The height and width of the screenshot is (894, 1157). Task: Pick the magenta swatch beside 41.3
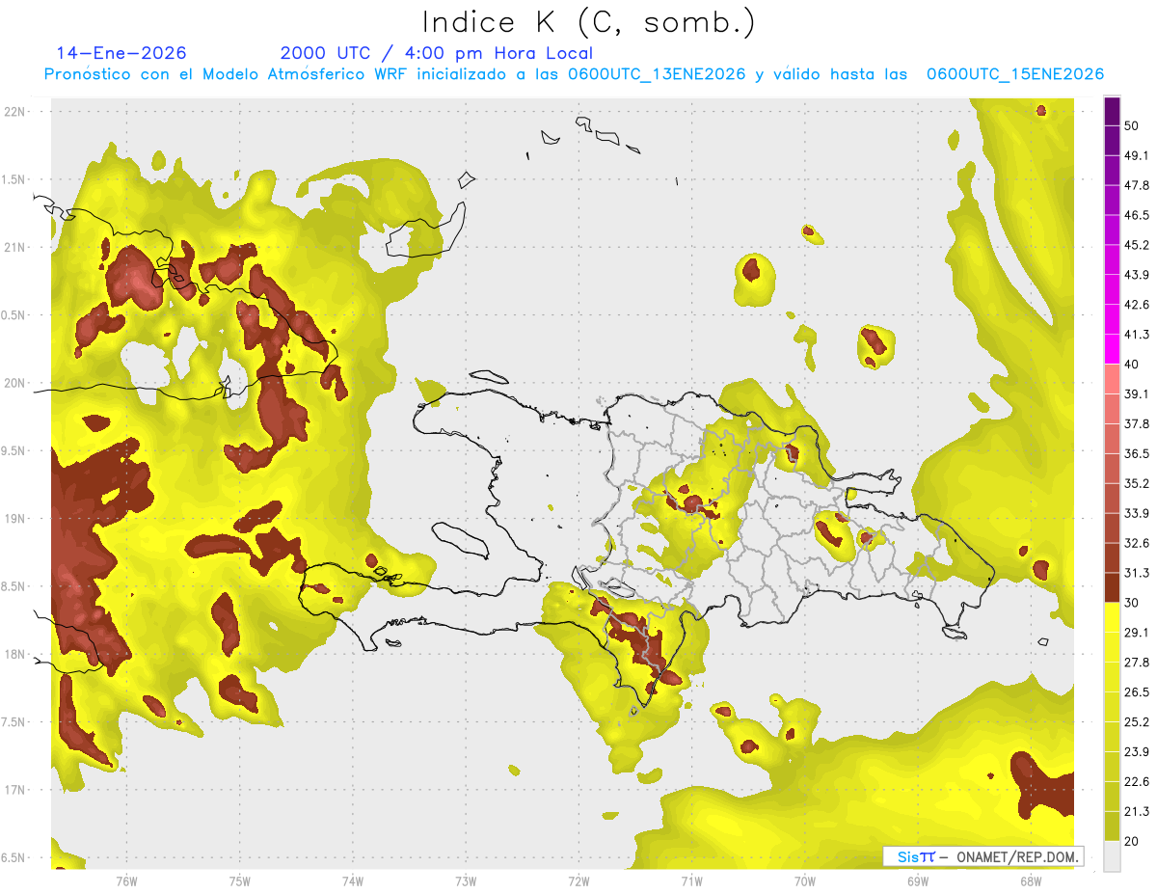tap(1112, 349)
